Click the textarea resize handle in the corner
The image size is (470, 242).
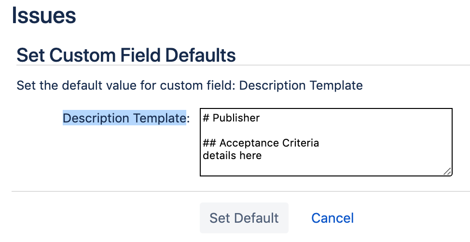(447, 171)
